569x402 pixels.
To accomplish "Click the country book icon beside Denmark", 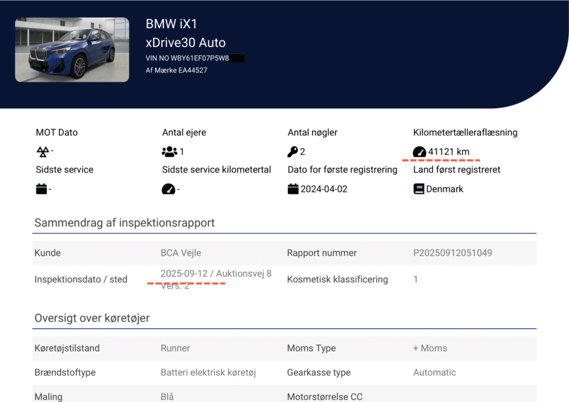I will coord(418,189).
